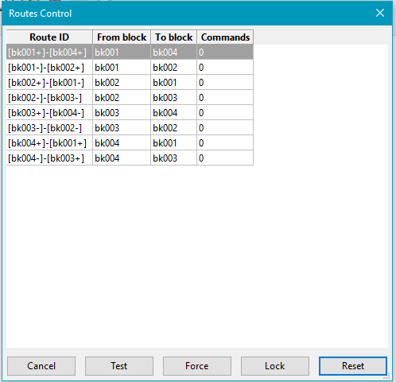Image resolution: width=396 pixels, height=382 pixels.
Task: Click the Routes Control title bar
Action: (x=185, y=13)
